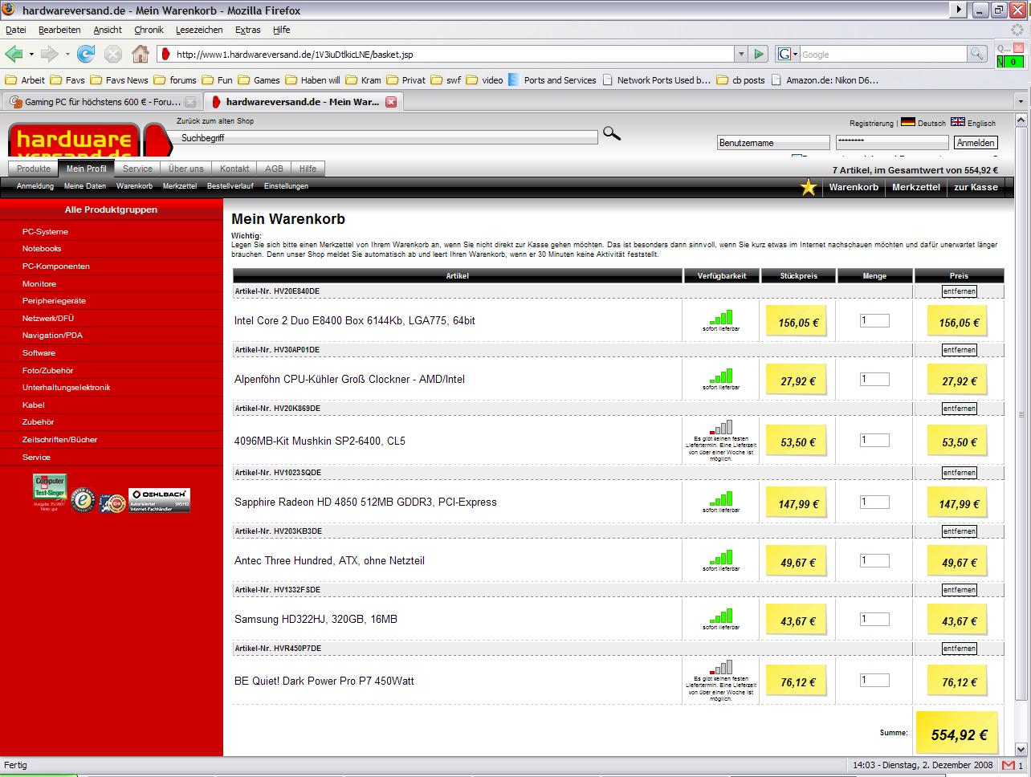Open Unterhaltungselektronik category
Viewport: 1031px width, 777px height.
[66, 388]
